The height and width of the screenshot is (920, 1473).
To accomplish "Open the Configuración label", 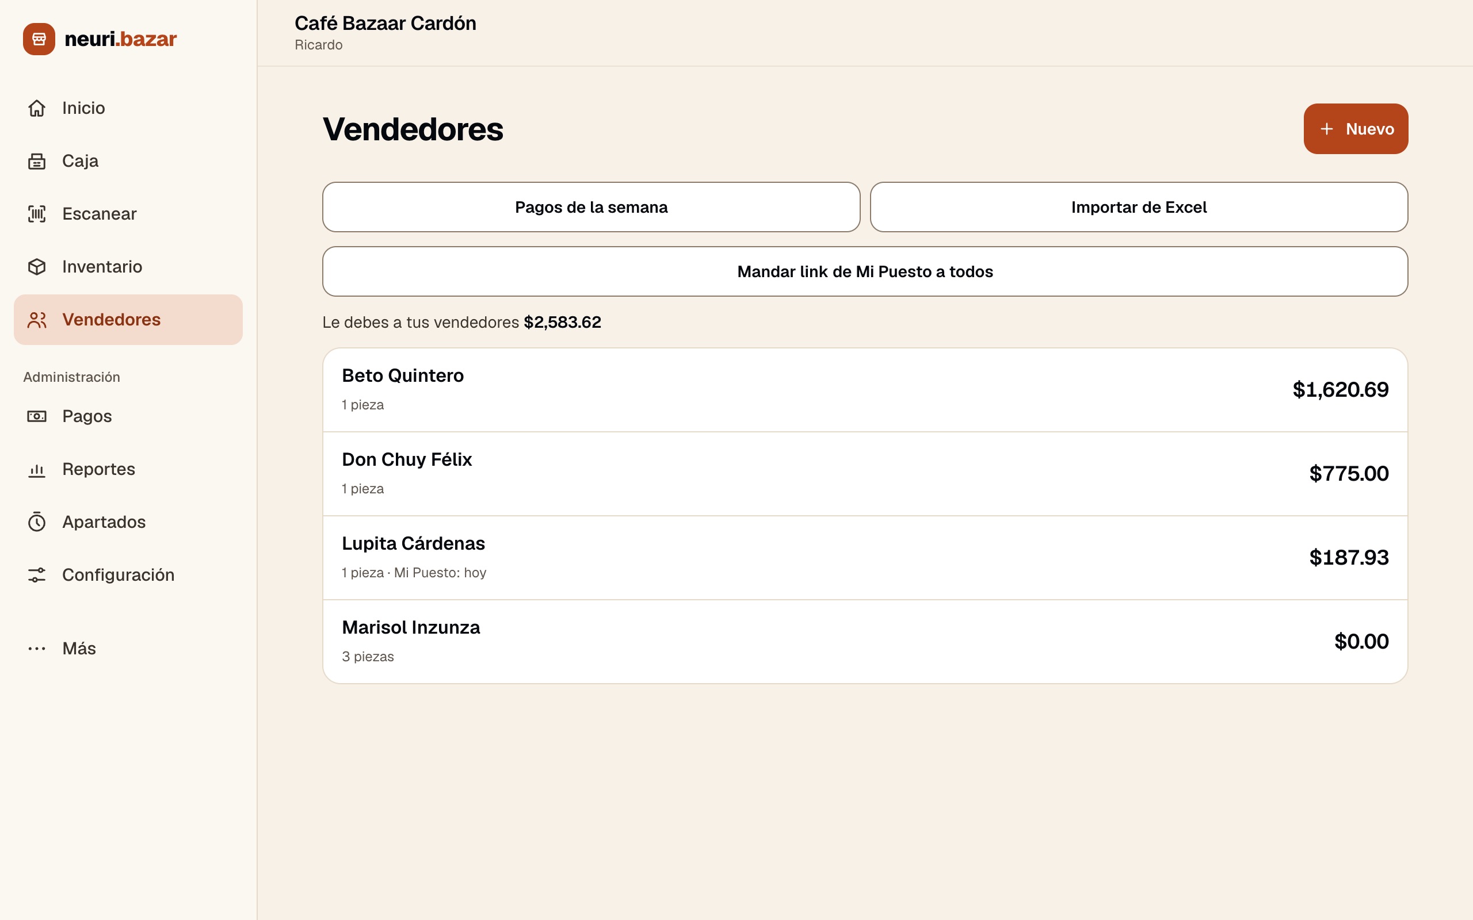I will pyautogui.click(x=118, y=575).
